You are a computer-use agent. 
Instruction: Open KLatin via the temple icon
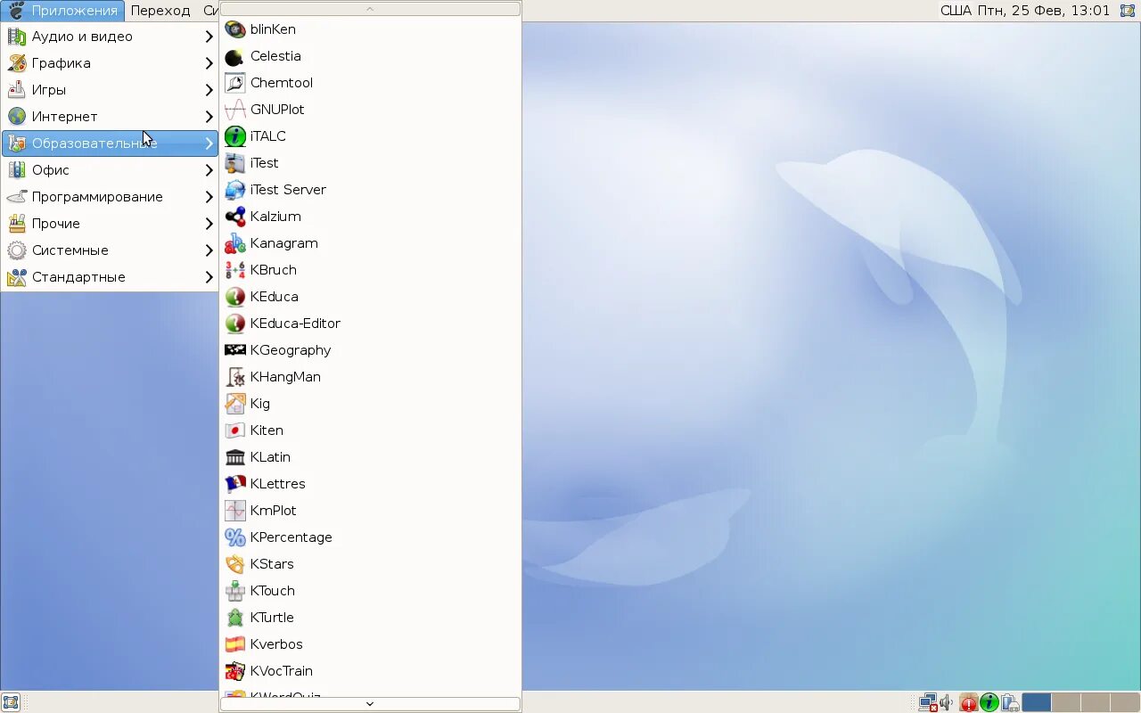tap(235, 457)
